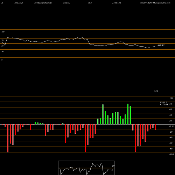Click the SI MunafaSutraR header text

(x=43, y=3)
